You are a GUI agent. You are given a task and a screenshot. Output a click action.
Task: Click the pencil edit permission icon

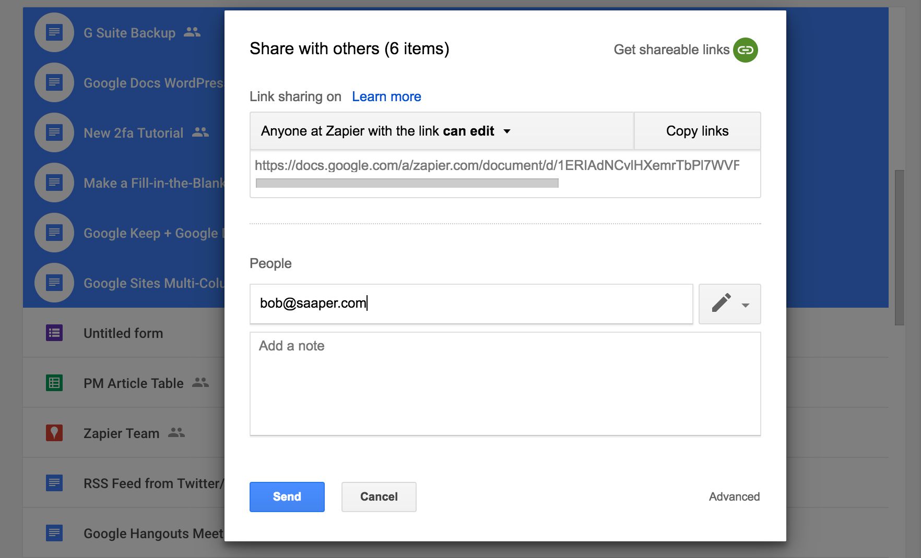click(721, 303)
